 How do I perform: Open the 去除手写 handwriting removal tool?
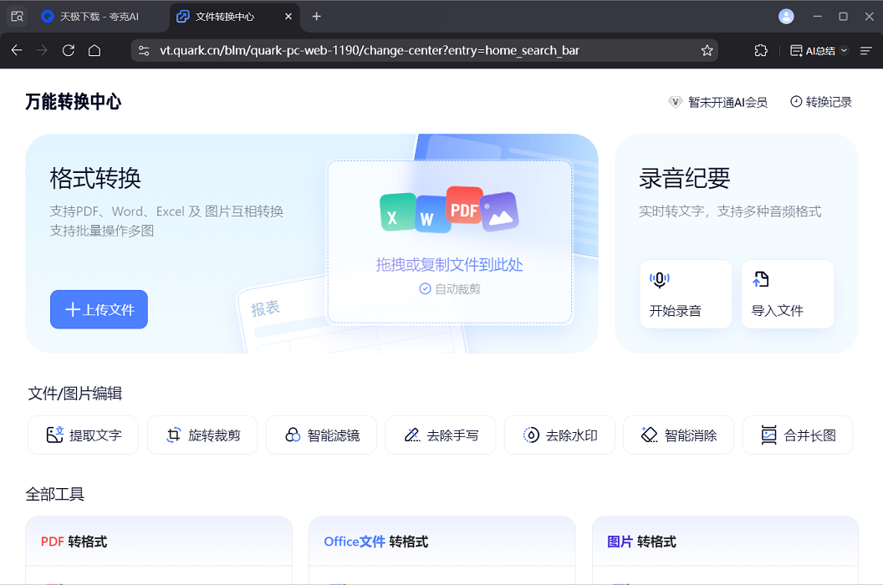441,435
